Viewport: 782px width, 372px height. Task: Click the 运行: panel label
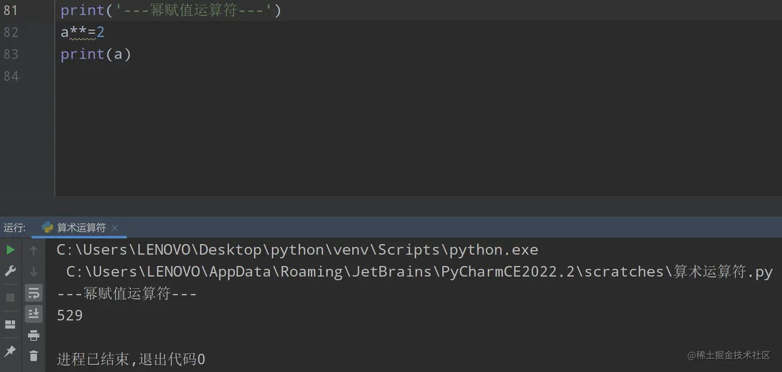[14, 228]
